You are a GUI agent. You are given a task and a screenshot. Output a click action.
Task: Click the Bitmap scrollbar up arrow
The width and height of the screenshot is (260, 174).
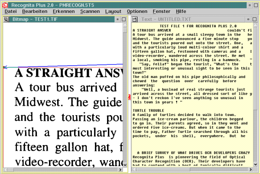124,26
